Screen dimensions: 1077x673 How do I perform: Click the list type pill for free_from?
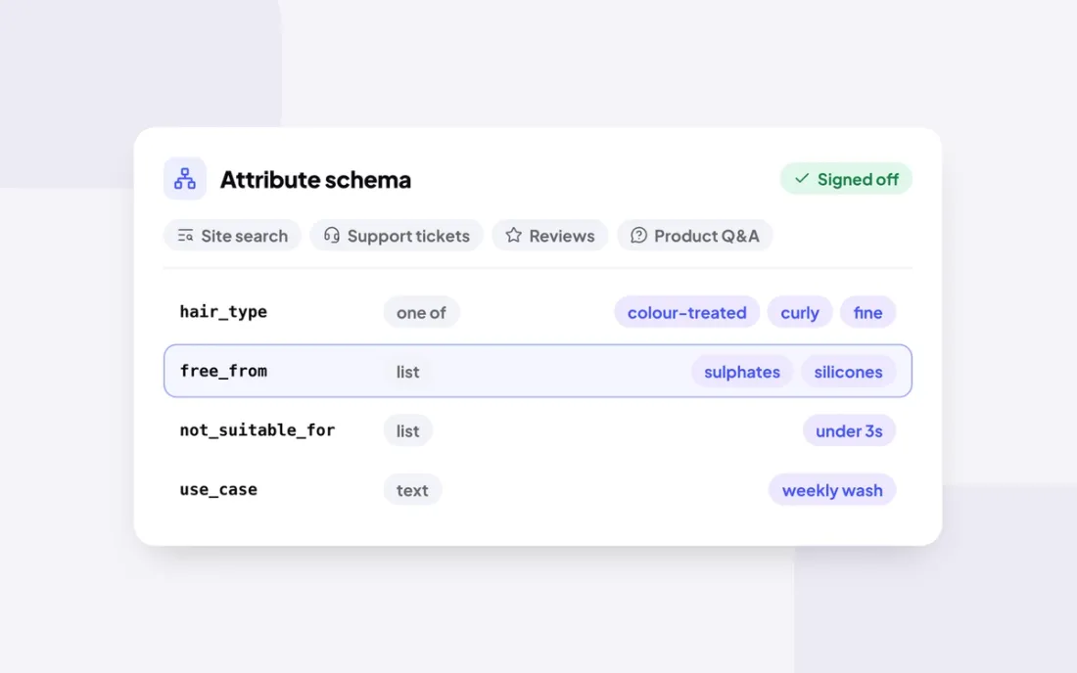(x=407, y=371)
